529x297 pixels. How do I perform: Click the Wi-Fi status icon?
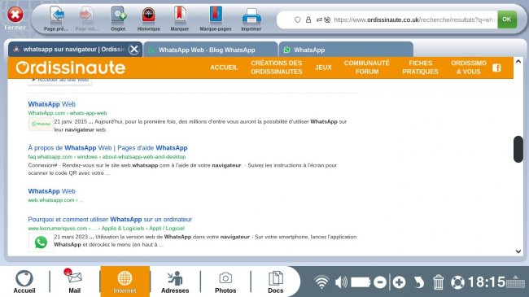321,282
